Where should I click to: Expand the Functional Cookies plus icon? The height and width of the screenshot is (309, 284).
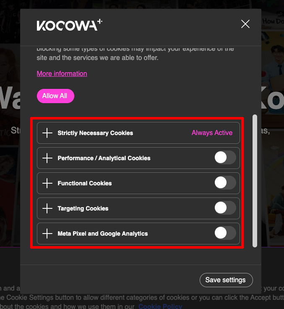click(47, 183)
